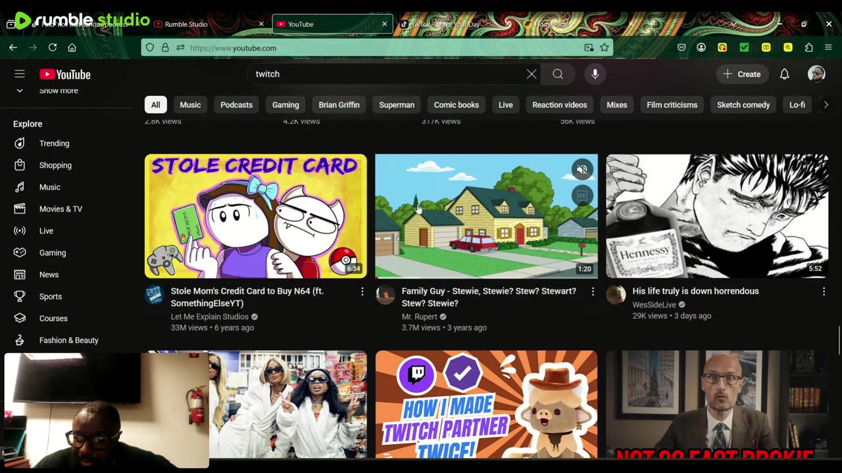
Task: Click the page vertical scrollbar thumb
Action: coord(839,340)
